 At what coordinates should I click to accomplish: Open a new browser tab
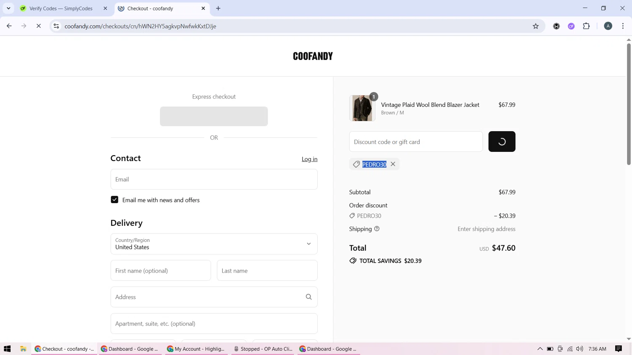[218, 8]
